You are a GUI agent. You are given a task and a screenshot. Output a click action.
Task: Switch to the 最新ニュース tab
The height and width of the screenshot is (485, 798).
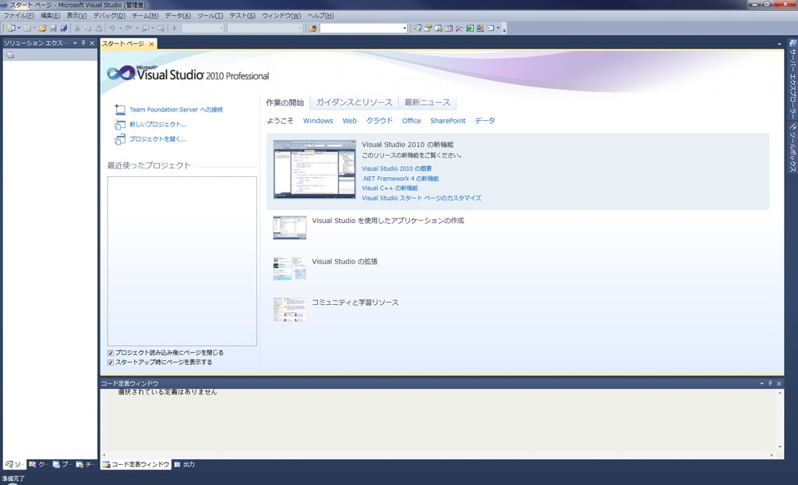coord(428,102)
